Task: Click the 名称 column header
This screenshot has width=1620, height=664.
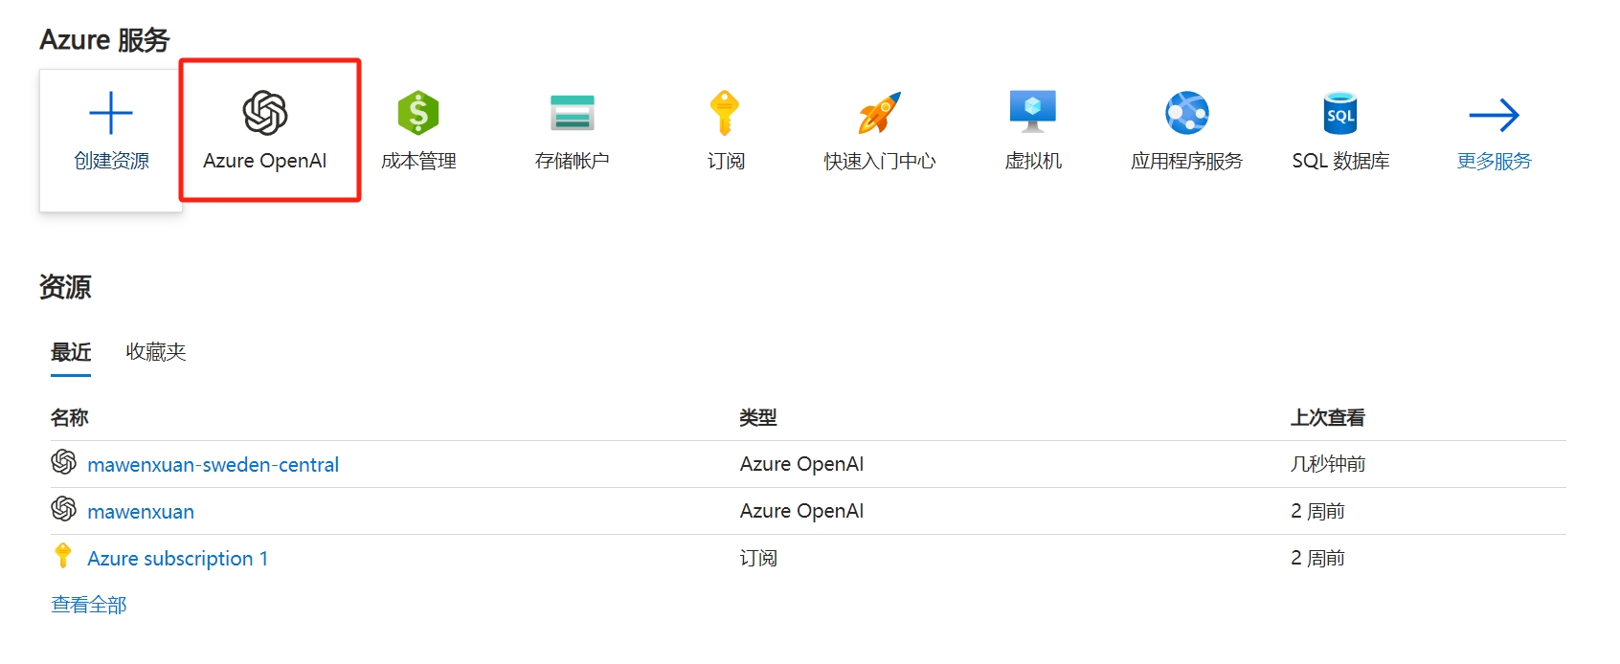Action: click(70, 417)
